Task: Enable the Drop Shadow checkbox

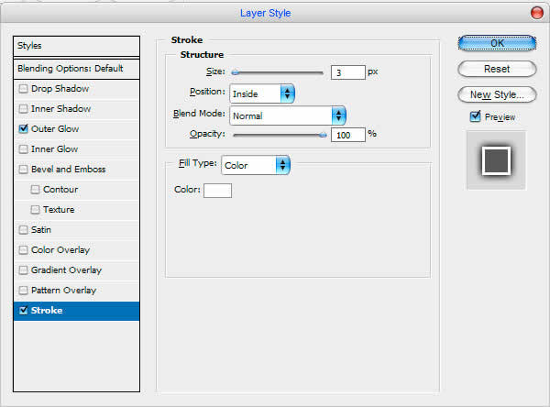Action: [x=23, y=89]
